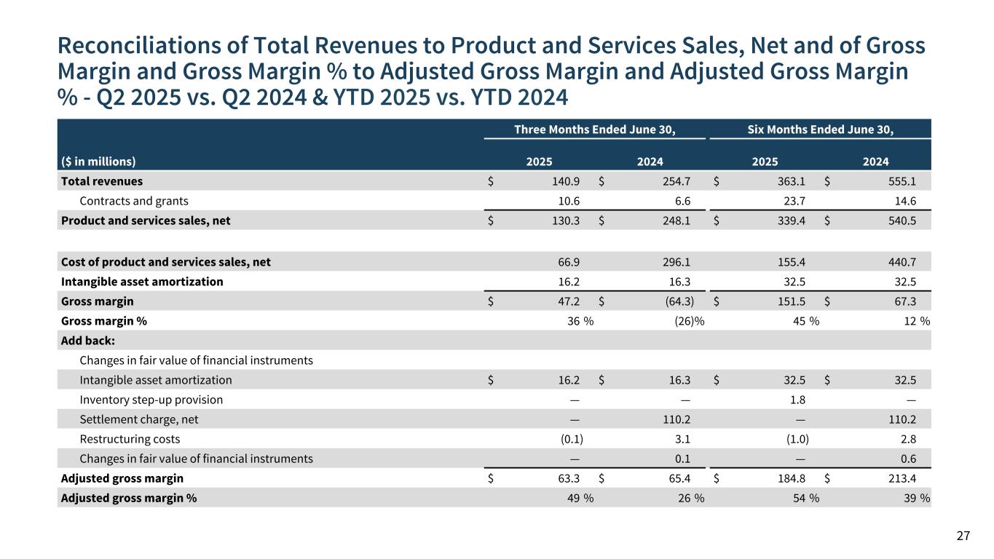Select the 'Inventory step-up provision' row label
Screen dimensions: 994x559
pyautogui.click(x=151, y=400)
